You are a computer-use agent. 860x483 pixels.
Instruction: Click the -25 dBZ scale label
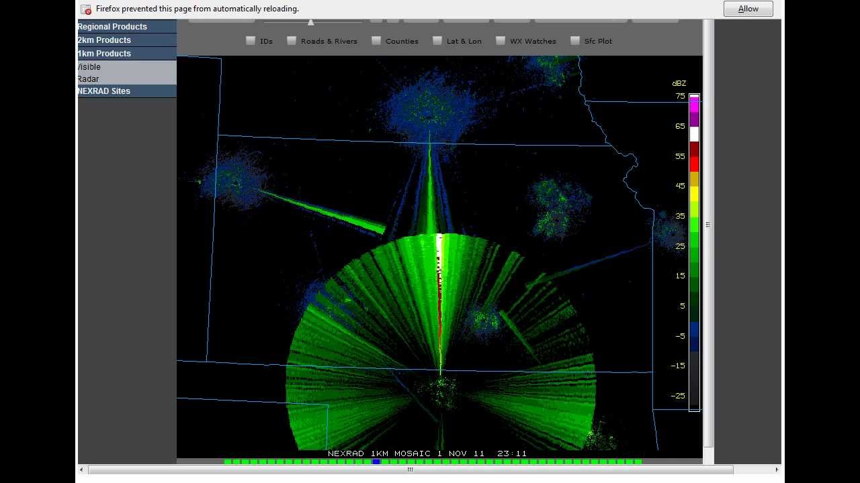[x=678, y=396]
